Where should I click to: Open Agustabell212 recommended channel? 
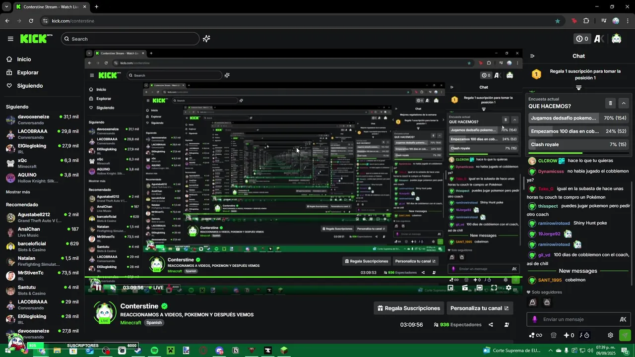(42, 217)
